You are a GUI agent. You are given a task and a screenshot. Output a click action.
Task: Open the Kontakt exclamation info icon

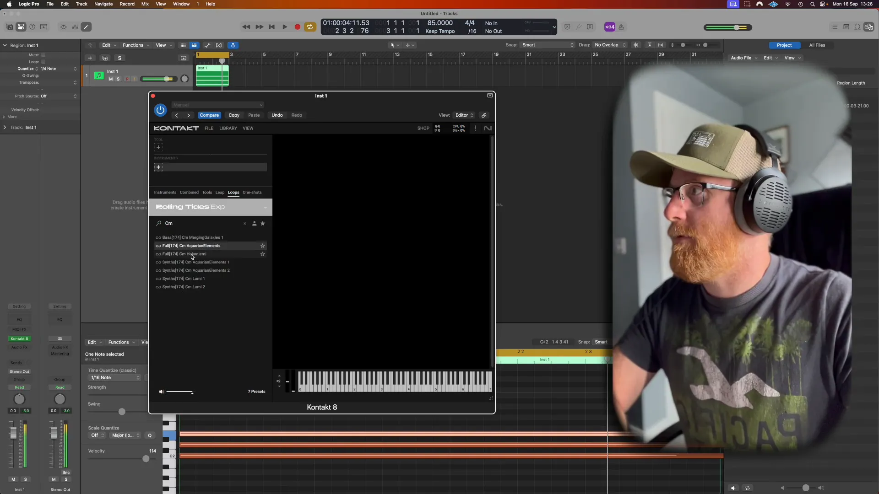click(475, 128)
